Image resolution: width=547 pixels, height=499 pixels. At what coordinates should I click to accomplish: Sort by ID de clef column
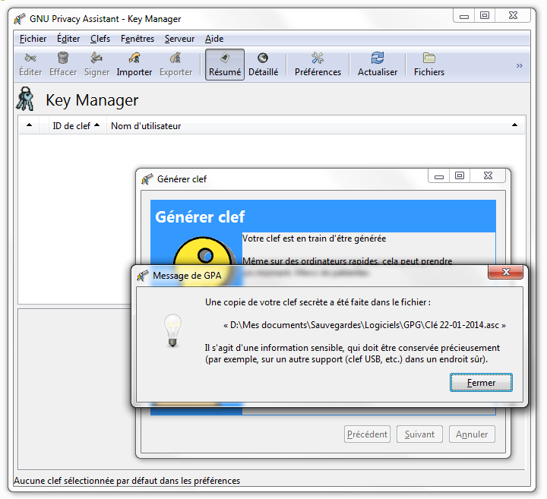pos(76,126)
